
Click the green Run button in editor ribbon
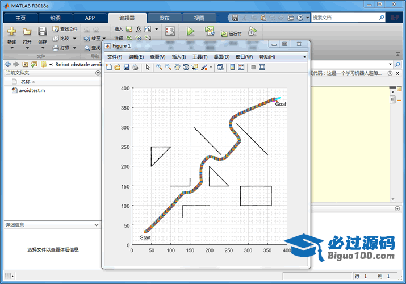coord(191,32)
